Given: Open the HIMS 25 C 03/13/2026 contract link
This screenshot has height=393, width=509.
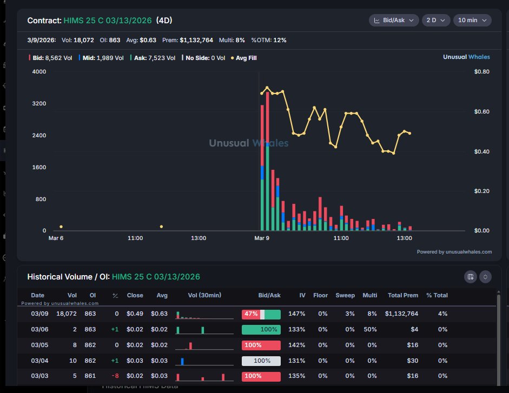Looking at the screenshot, I should [x=108, y=21].
